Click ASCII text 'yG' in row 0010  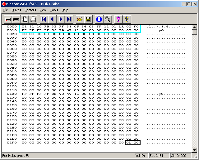point(161,31)
